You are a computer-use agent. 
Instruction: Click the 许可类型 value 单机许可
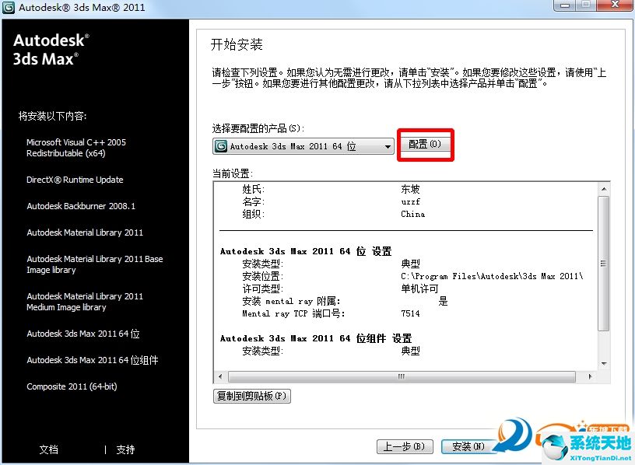coord(419,288)
